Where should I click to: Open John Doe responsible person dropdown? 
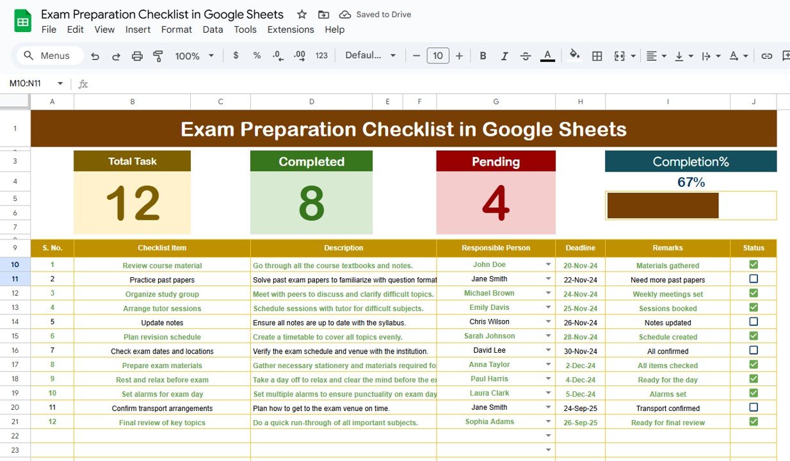pos(549,264)
